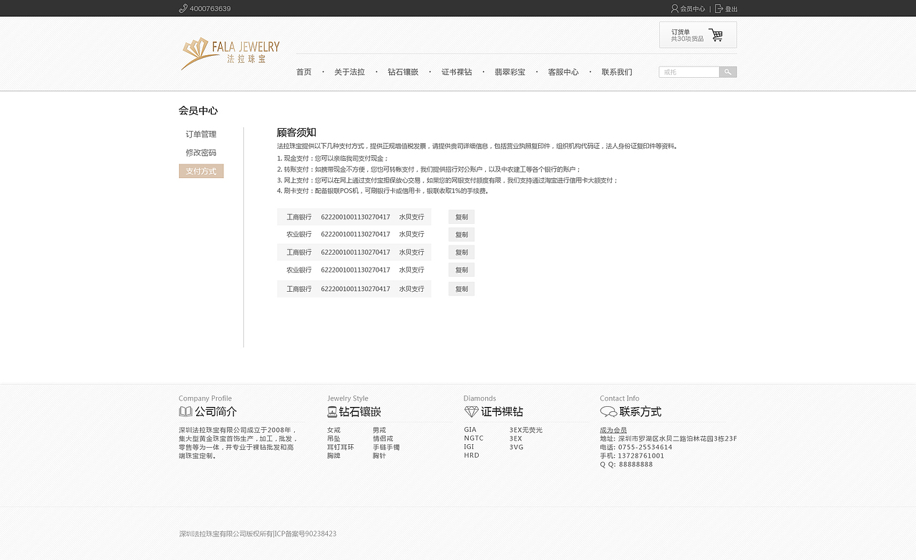The width and height of the screenshot is (916, 560).
Task: Open the 成为会员 link in the footer
Action: 613,430
